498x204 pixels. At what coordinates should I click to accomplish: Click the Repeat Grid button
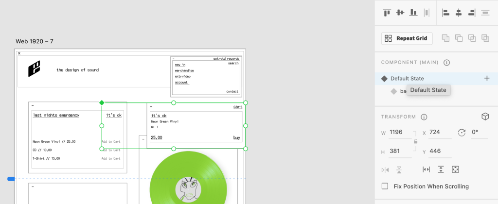point(407,38)
